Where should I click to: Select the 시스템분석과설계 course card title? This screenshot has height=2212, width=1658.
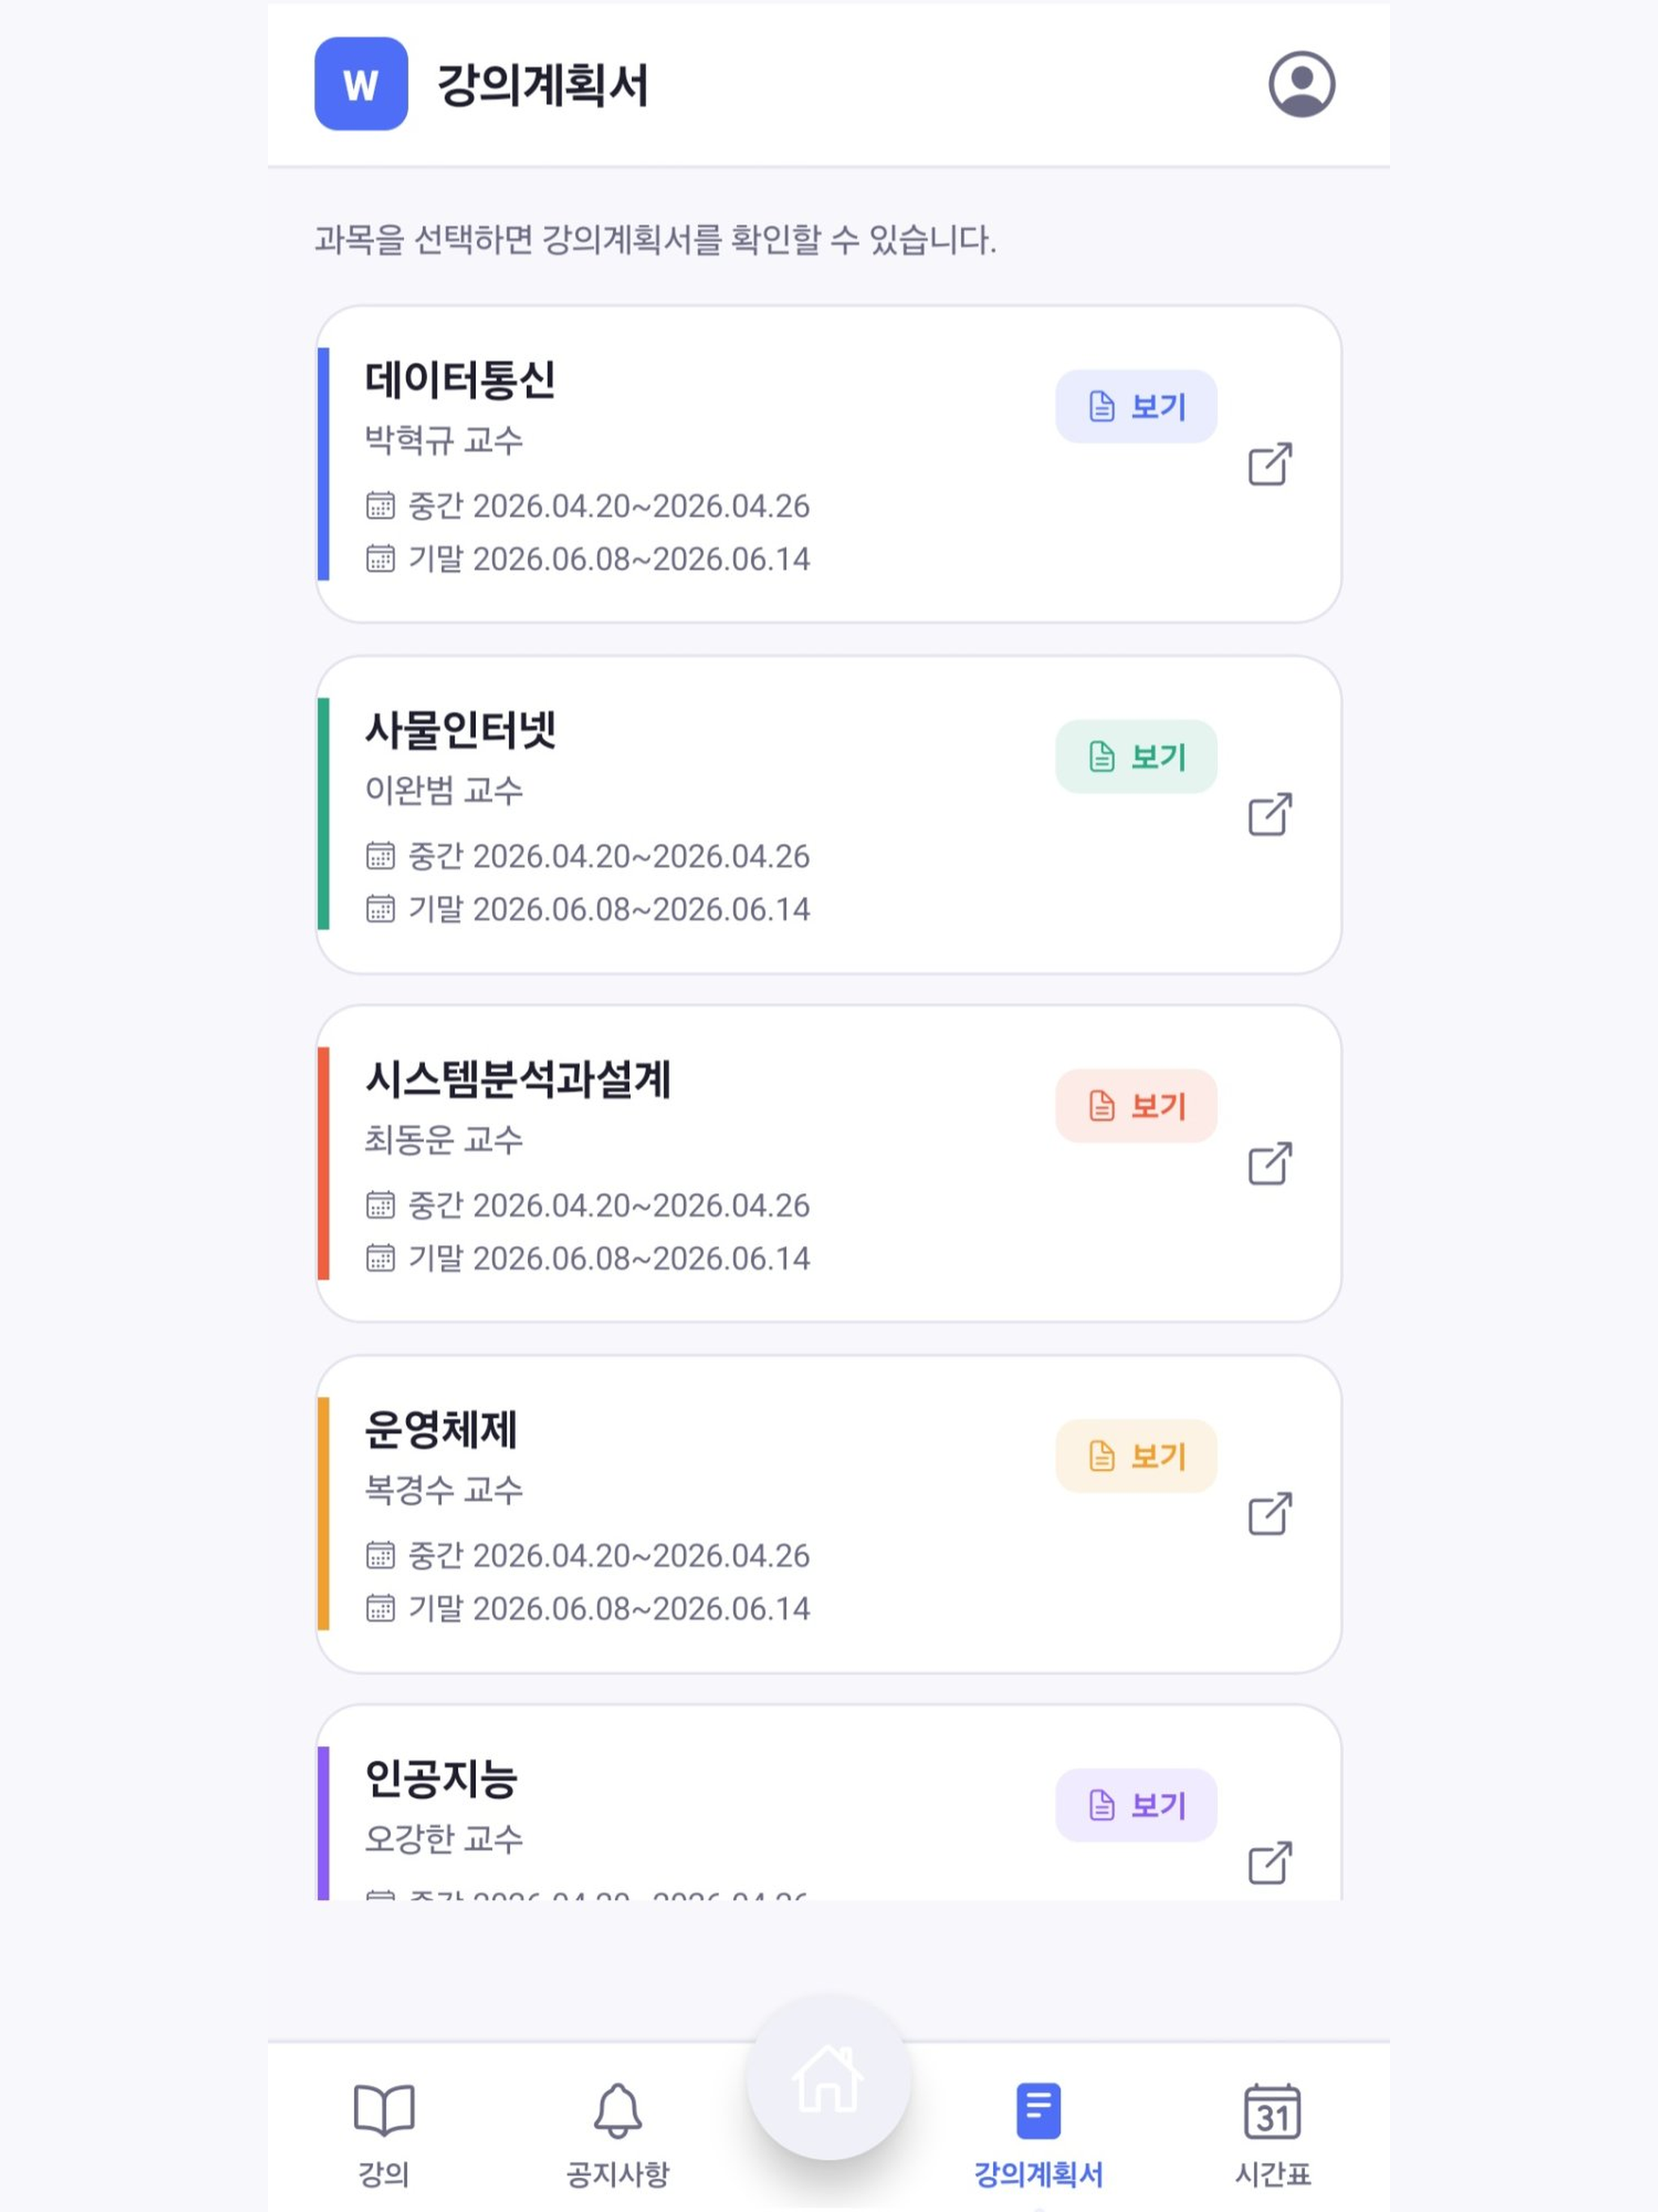point(517,1079)
